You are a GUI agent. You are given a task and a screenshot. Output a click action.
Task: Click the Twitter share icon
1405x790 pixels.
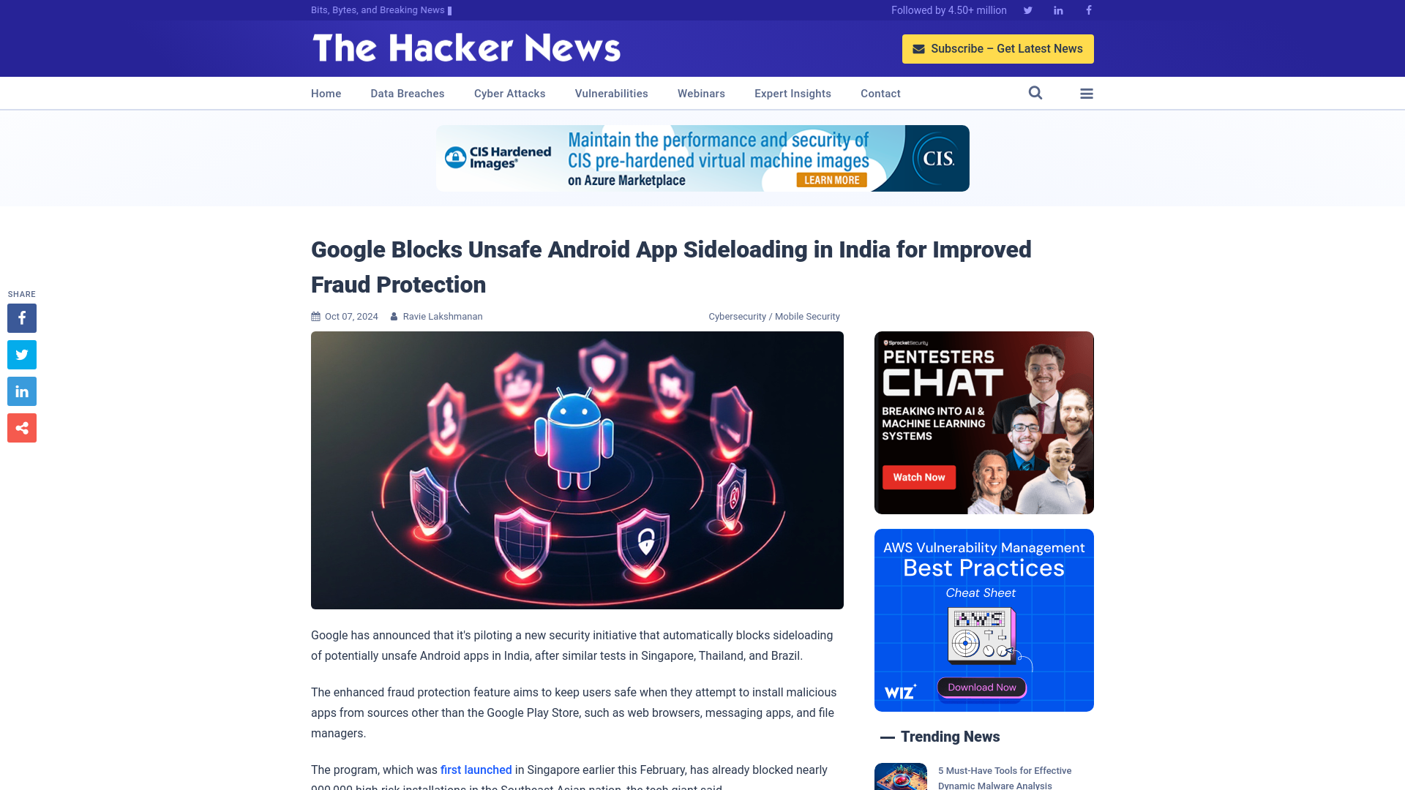tap(21, 354)
